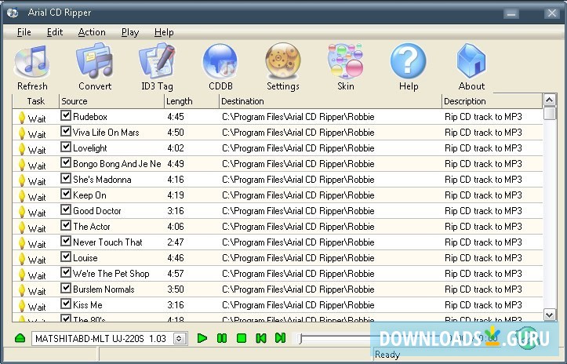Click the Louise destination path

(298, 258)
